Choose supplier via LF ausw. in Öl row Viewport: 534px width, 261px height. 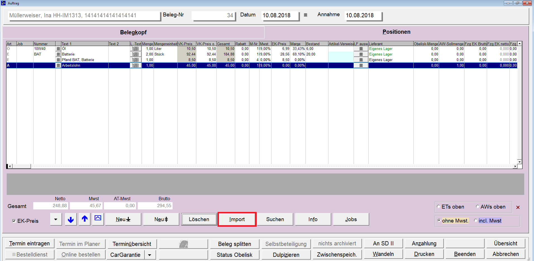(x=361, y=49)
